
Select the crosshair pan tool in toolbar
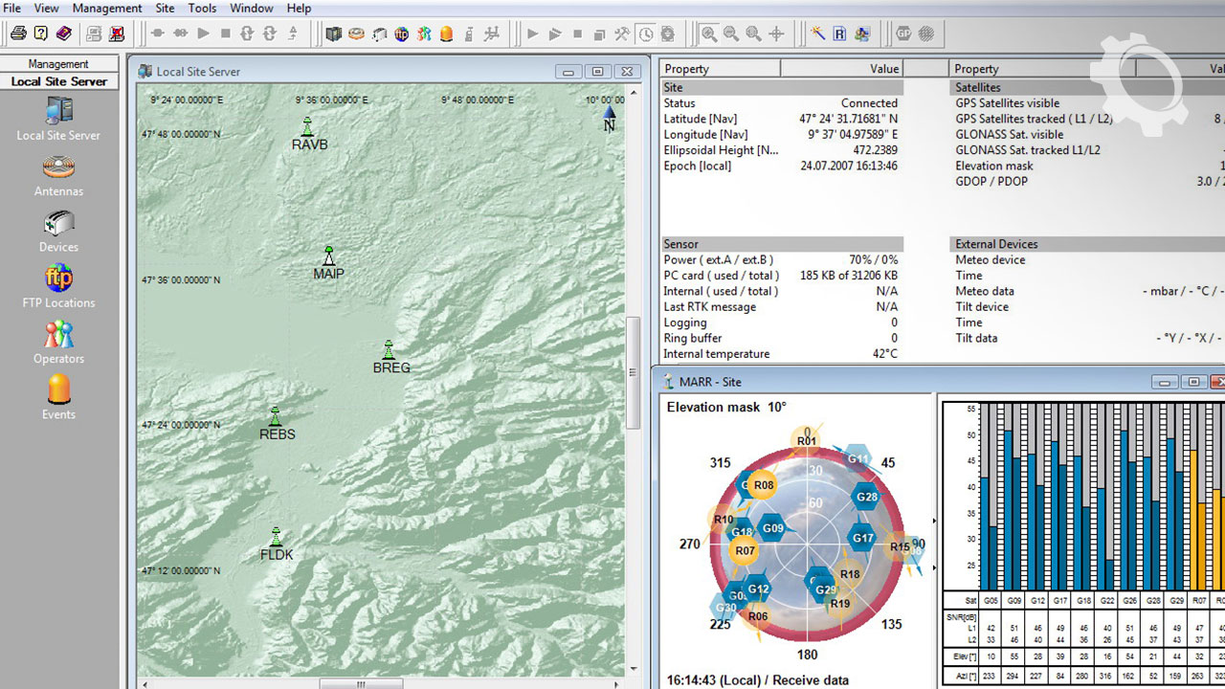pos(776,33)
